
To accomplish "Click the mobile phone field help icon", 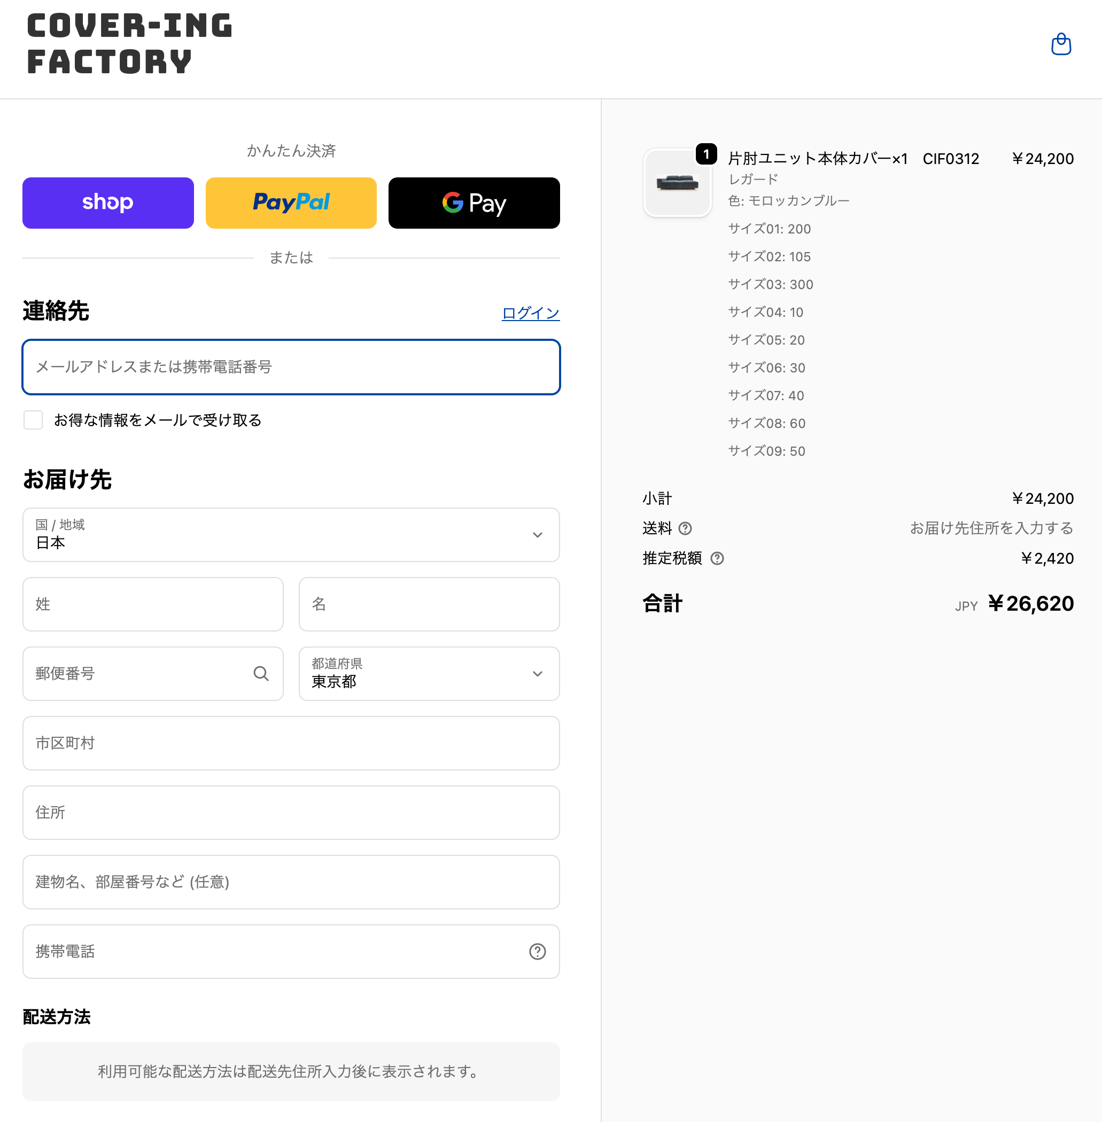I will [537, 952].
